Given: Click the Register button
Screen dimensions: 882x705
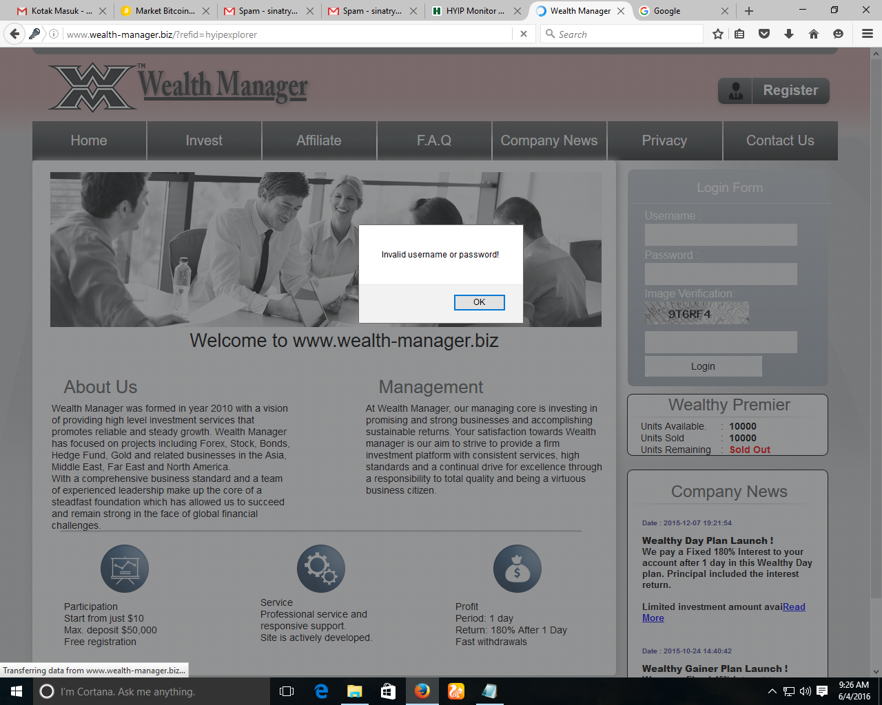Looking at the screenshot, I should click(774, 90).
